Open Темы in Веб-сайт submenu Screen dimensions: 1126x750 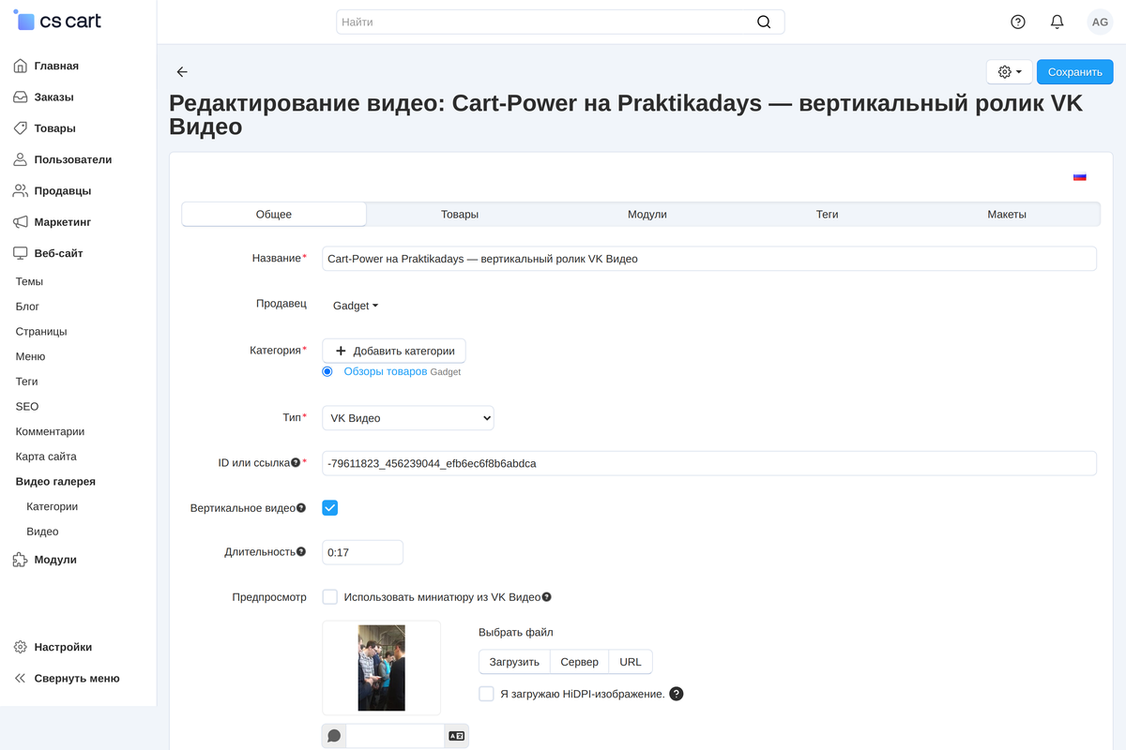29,281
